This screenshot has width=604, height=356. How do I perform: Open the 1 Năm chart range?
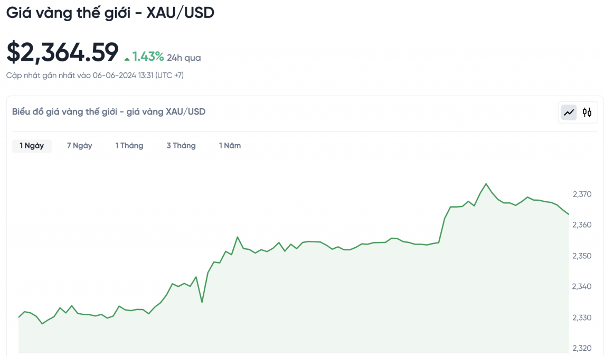pos(230,146)
